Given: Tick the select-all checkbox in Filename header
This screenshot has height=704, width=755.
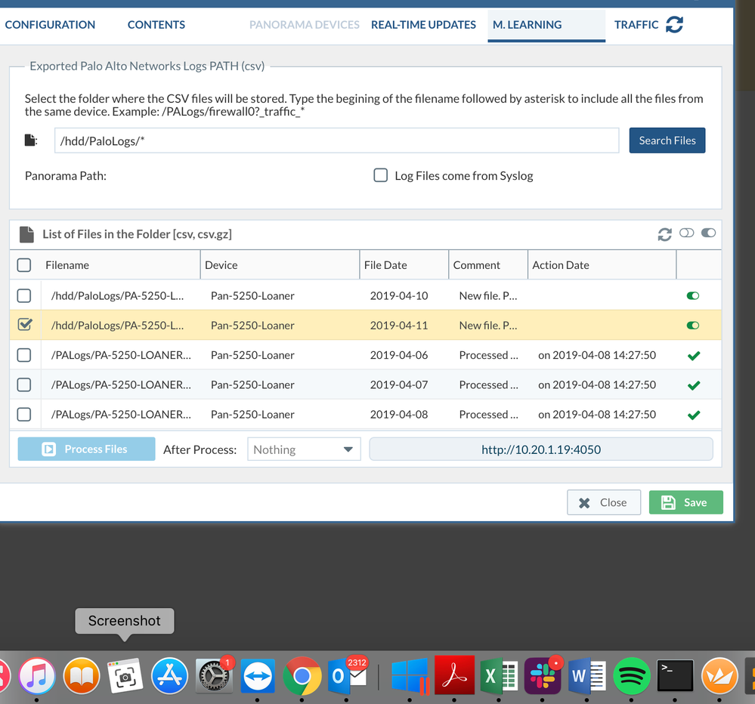Looking at the screenshot, I should (24, 265).
